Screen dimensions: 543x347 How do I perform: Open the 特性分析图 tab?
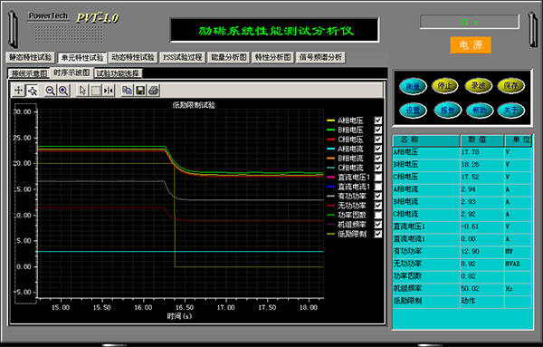[273, 57]
